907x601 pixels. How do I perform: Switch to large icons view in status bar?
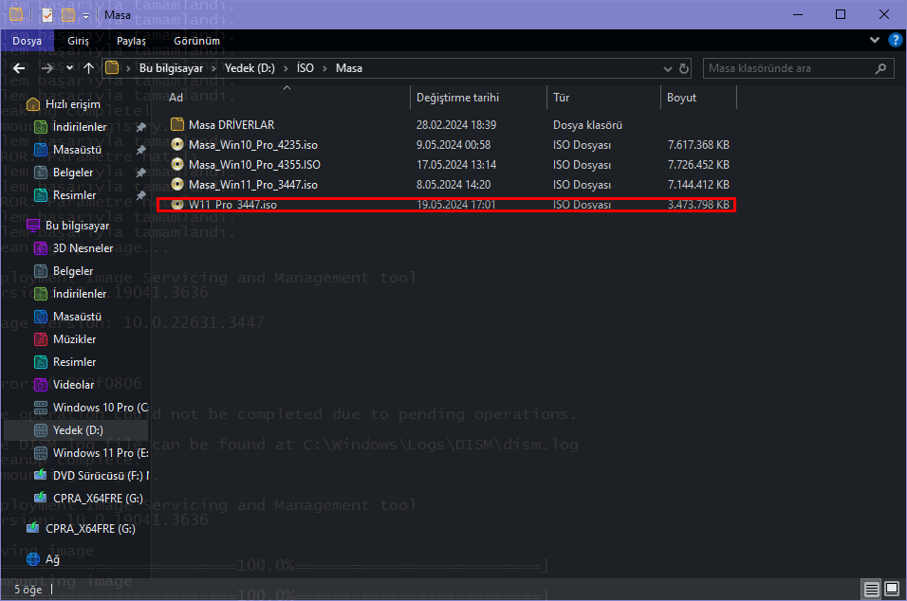[x=892, y=589]
